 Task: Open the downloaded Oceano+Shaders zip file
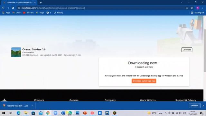pyautogui.click(x=15, y=106)
